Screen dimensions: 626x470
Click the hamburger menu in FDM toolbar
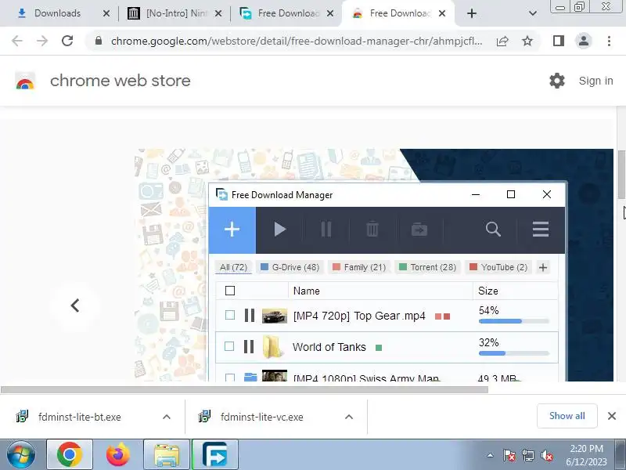[x=541, y=230]
